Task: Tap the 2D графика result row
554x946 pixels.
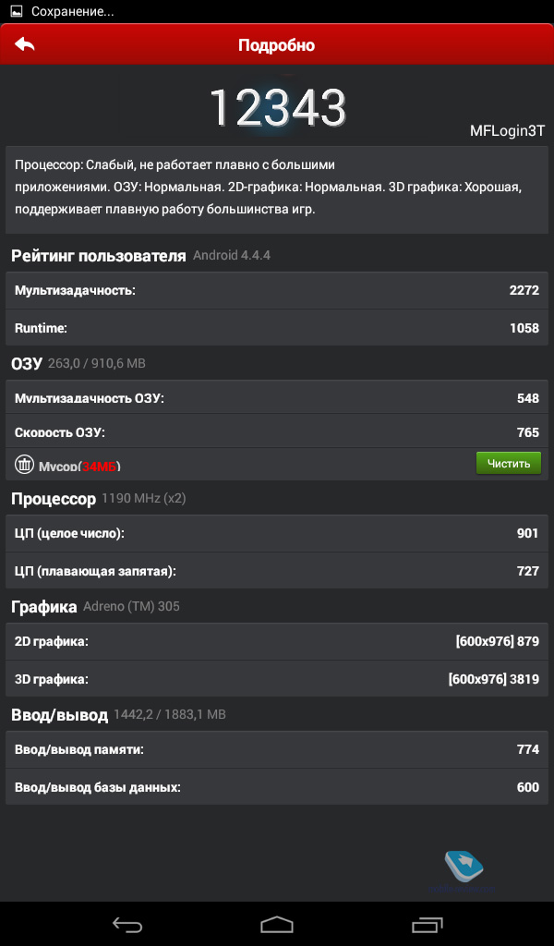Action: (277, 641)
